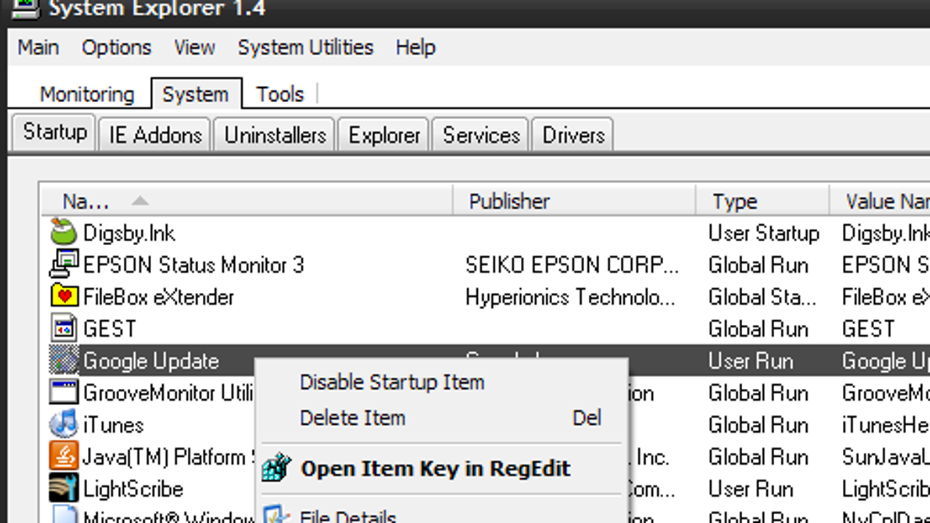The image size is (930, 523).
Task: Open the Help menu
Action: coord(416,47)
